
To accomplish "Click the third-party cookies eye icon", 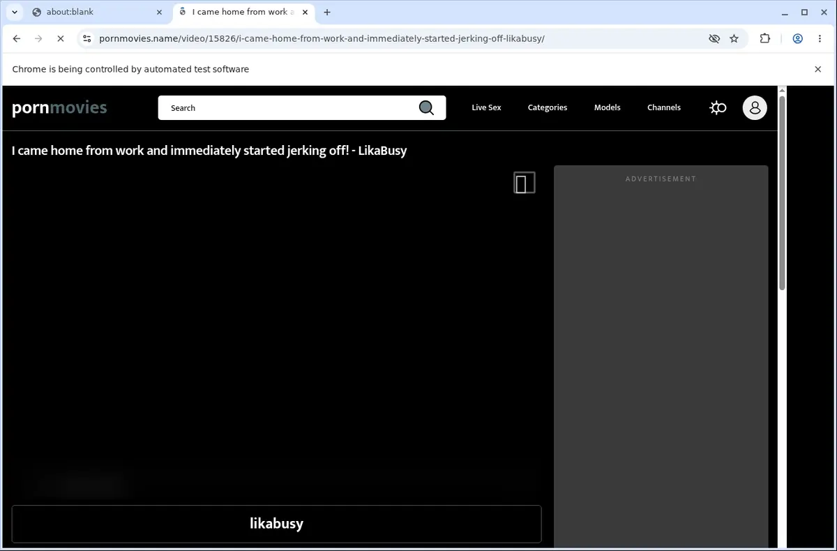I will [714, 38].
